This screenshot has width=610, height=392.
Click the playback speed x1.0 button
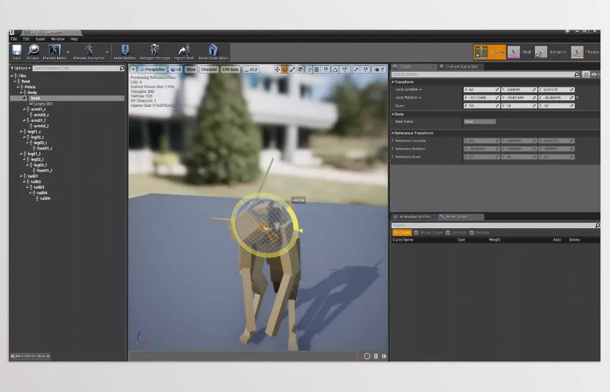[251, 69]
